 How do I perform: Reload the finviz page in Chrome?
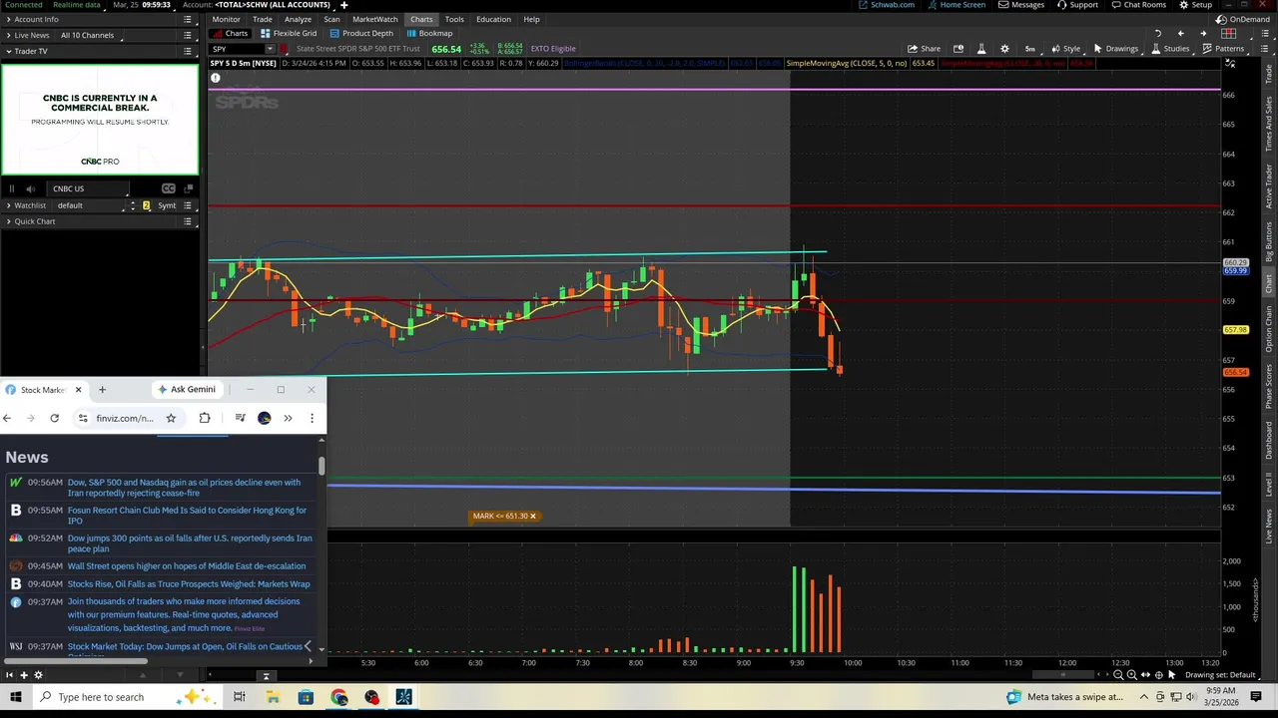54,418
